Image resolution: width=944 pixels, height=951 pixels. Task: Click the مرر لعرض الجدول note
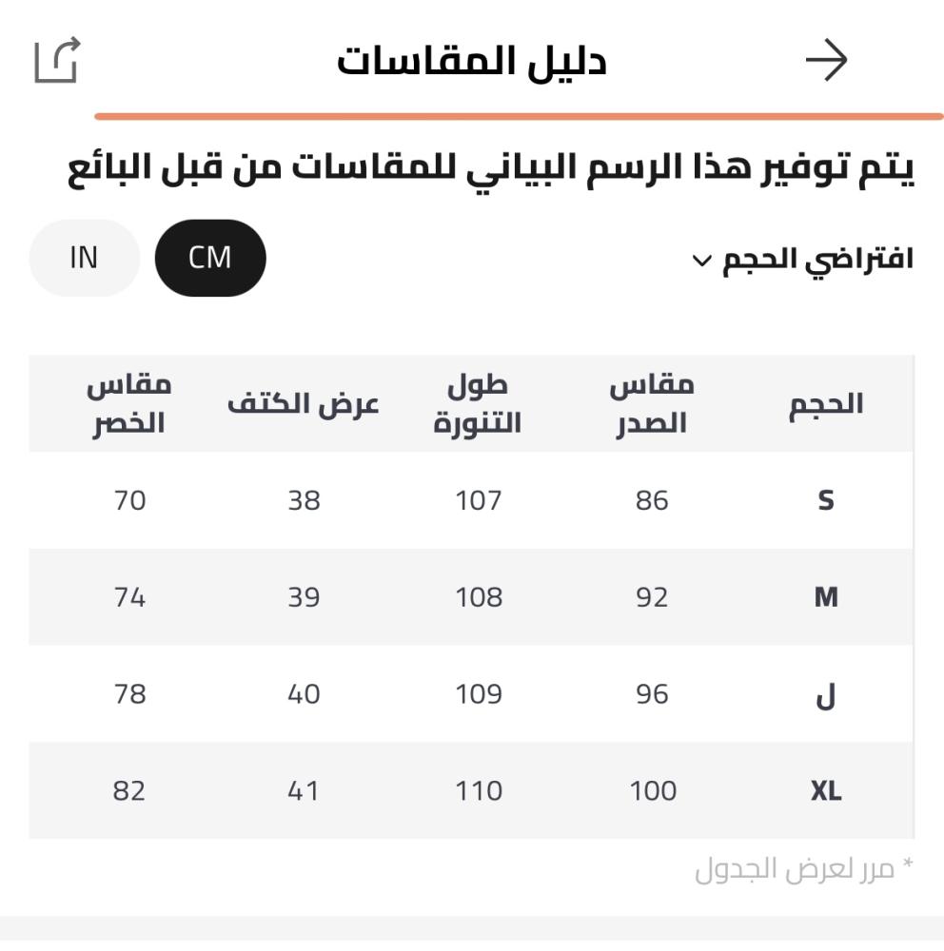tap(803, 868)
